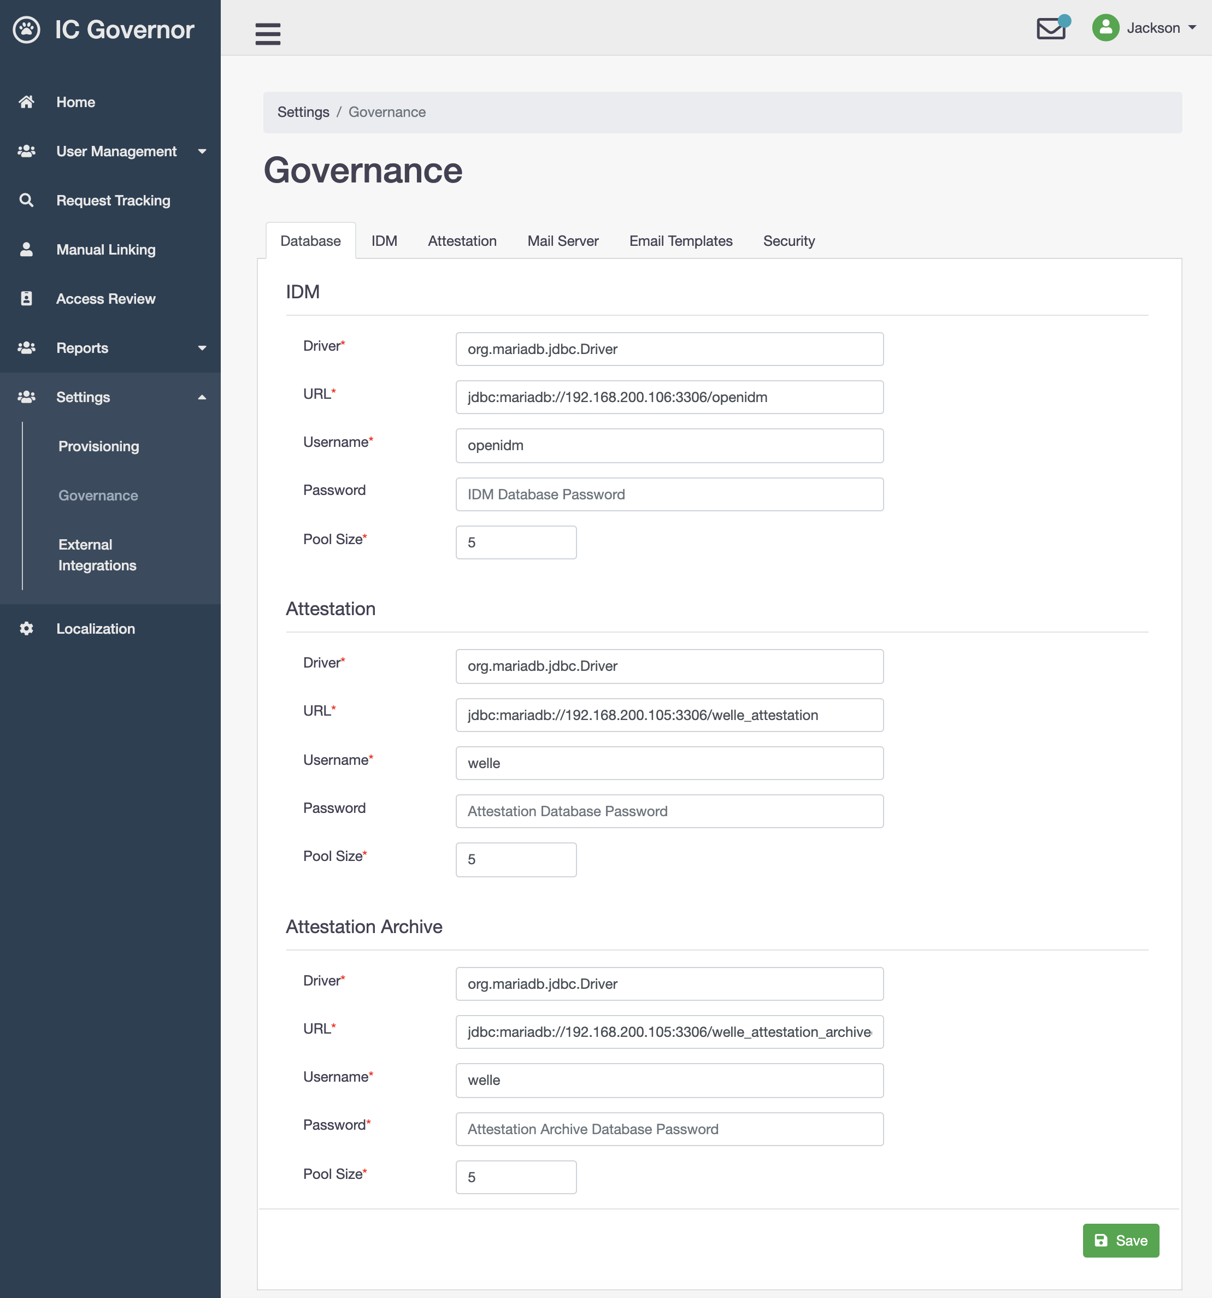Click the Reports navigation icon
1212x1298 pixels.
coord(26,347)
